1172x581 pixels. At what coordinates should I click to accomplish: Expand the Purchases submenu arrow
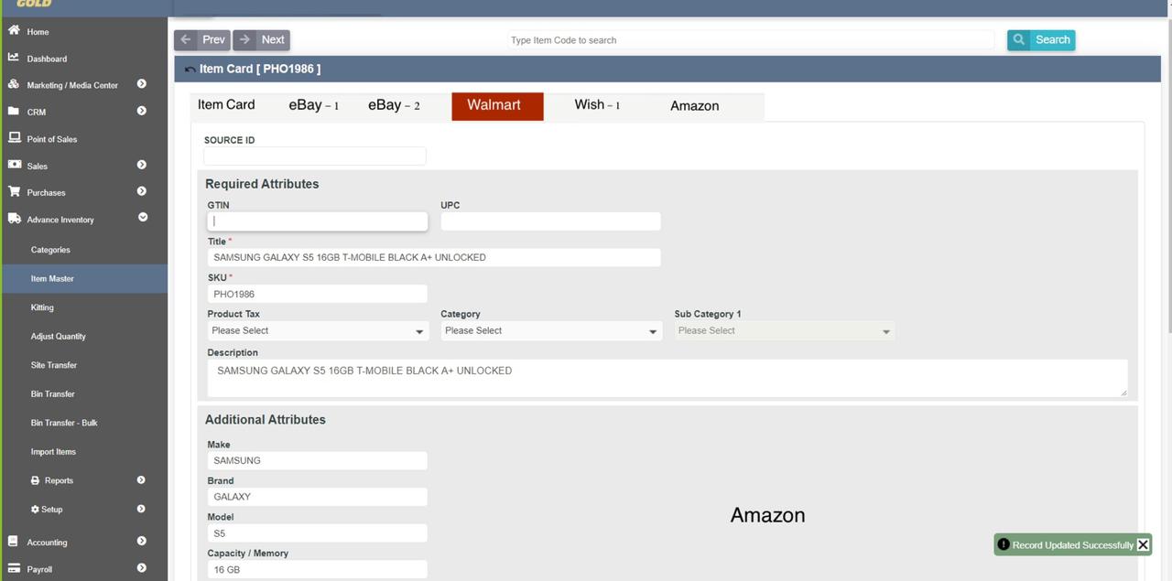pos(142,191)
